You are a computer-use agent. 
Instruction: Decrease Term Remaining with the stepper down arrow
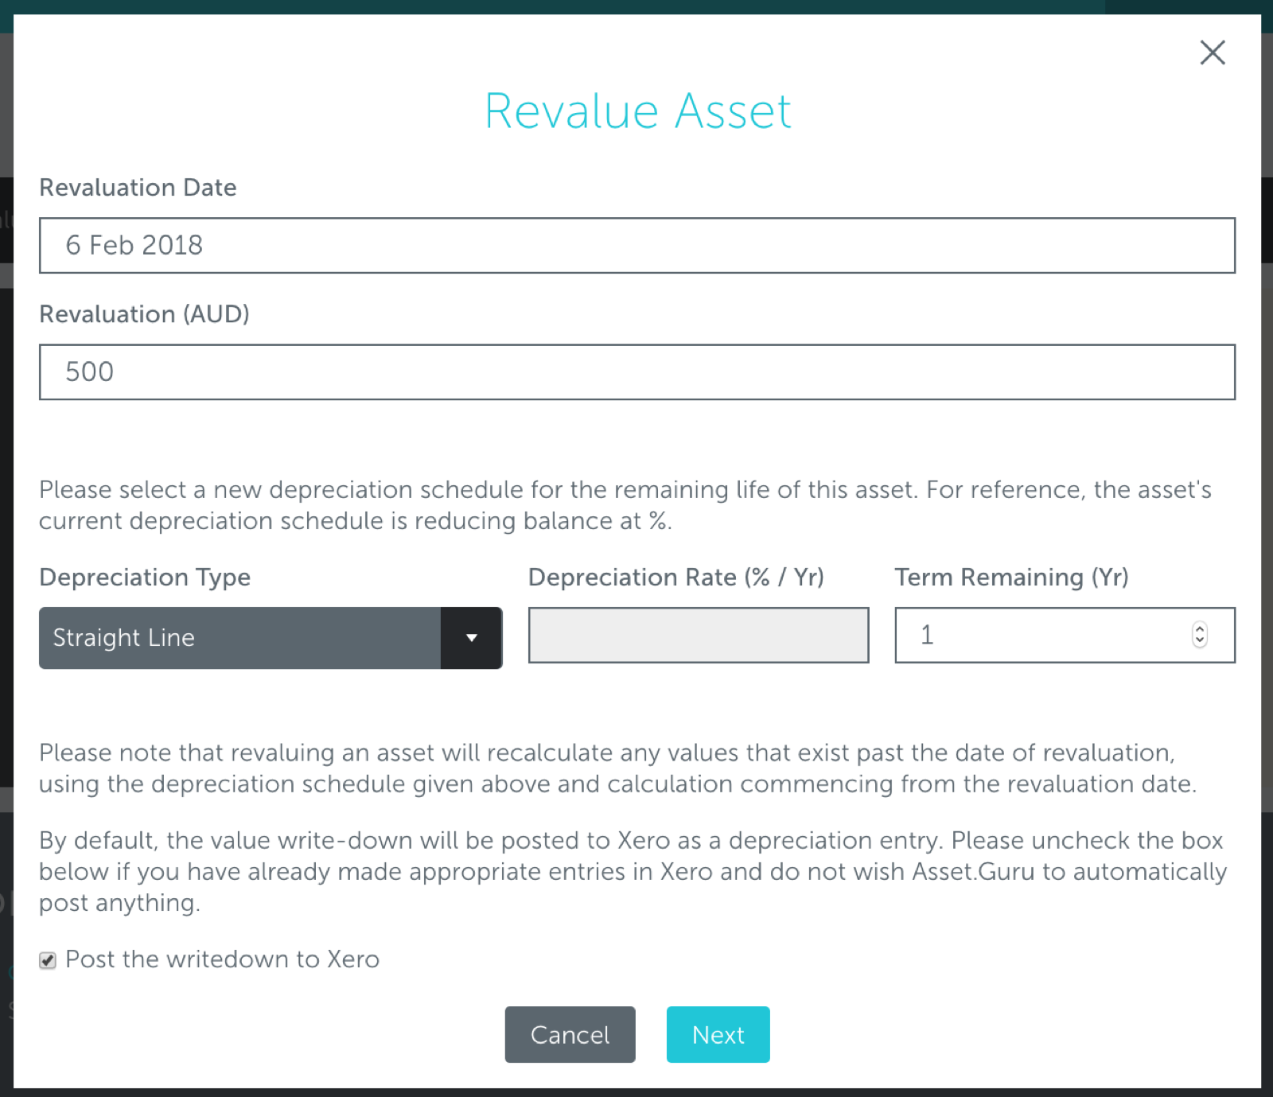1198,641
